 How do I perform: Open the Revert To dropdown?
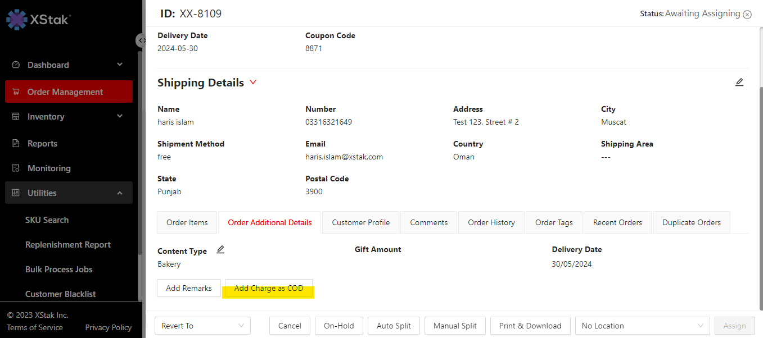pos(202,326)
